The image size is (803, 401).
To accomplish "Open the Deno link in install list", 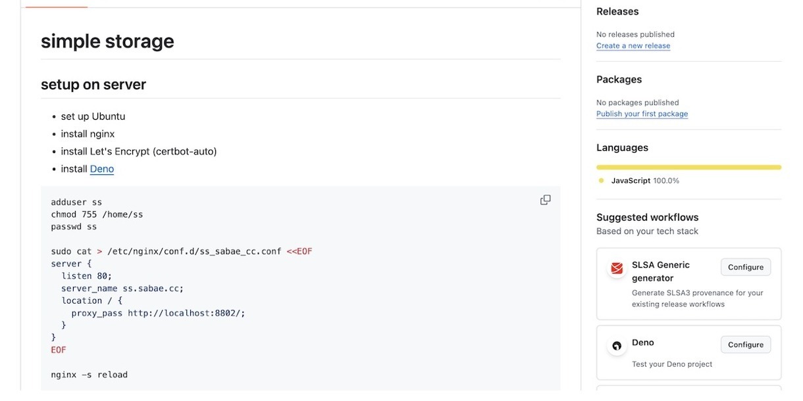I will coord(102,169).
